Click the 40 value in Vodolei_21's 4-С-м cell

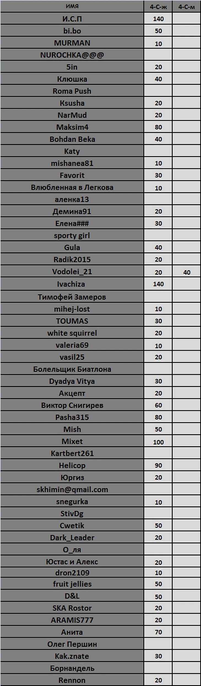click(187, 272)
